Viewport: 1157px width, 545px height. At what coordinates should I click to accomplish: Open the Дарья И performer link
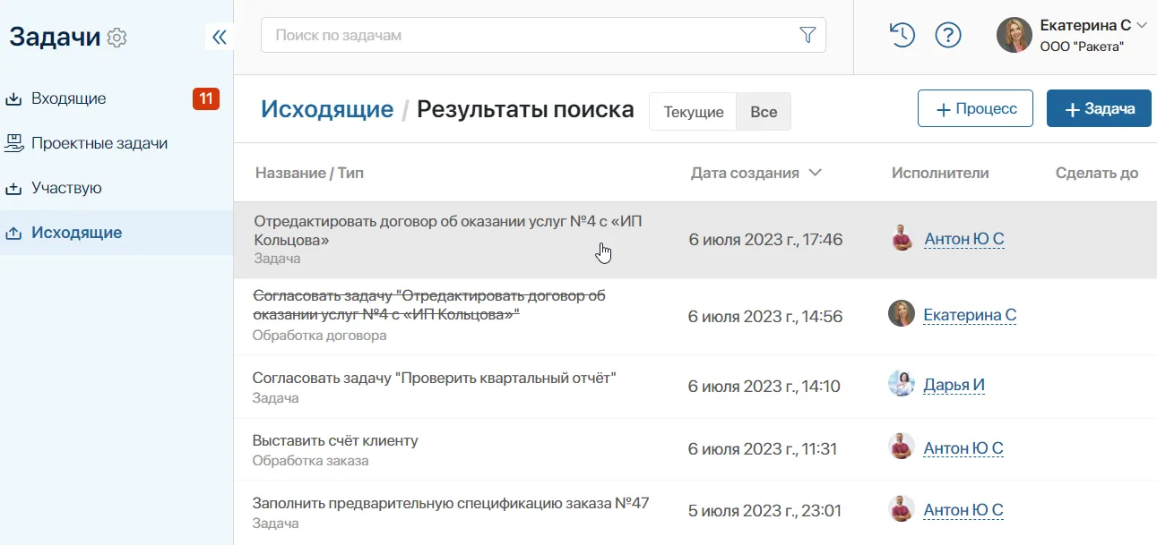coord(954,385)
